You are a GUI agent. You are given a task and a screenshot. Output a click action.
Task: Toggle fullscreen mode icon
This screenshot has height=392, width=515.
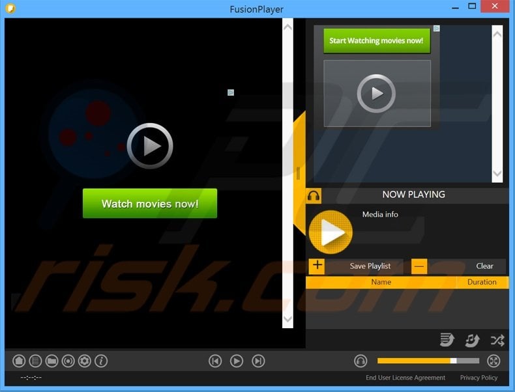(x=493, y=361)
